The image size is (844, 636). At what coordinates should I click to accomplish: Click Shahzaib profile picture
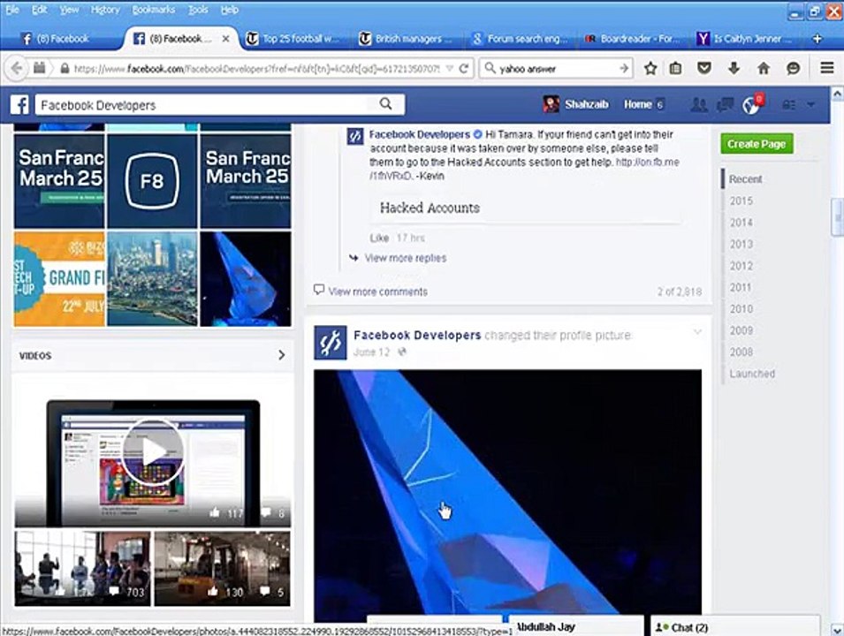coord(551,104)
